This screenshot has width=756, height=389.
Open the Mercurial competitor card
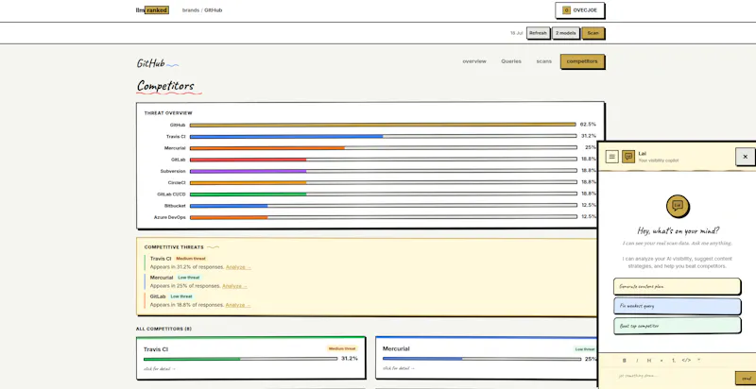(x=486, y=358)
